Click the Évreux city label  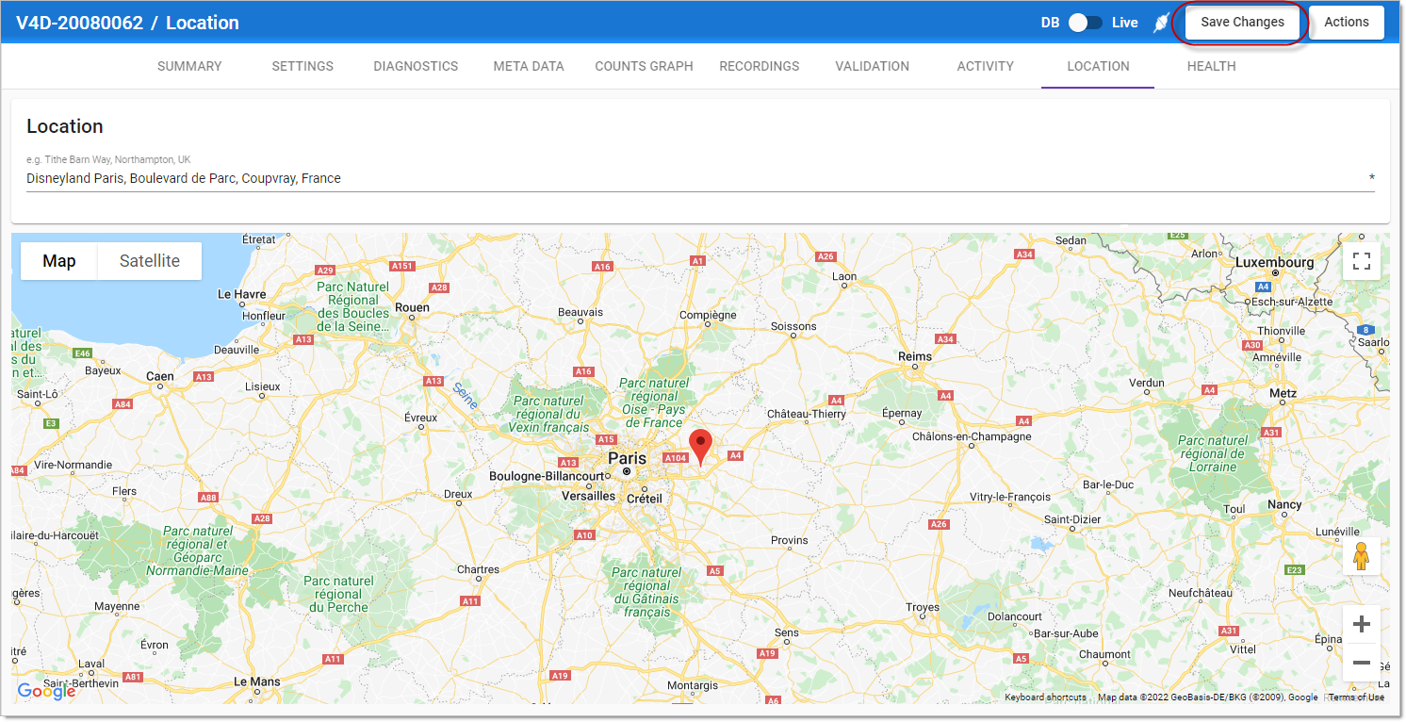420,418
